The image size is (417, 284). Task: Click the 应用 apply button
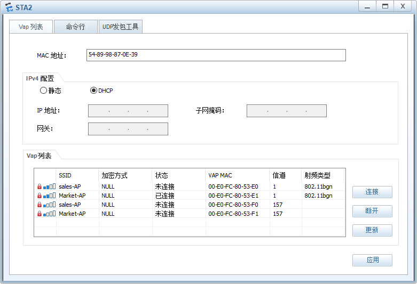pyautogui.click(x=372, y=260)
